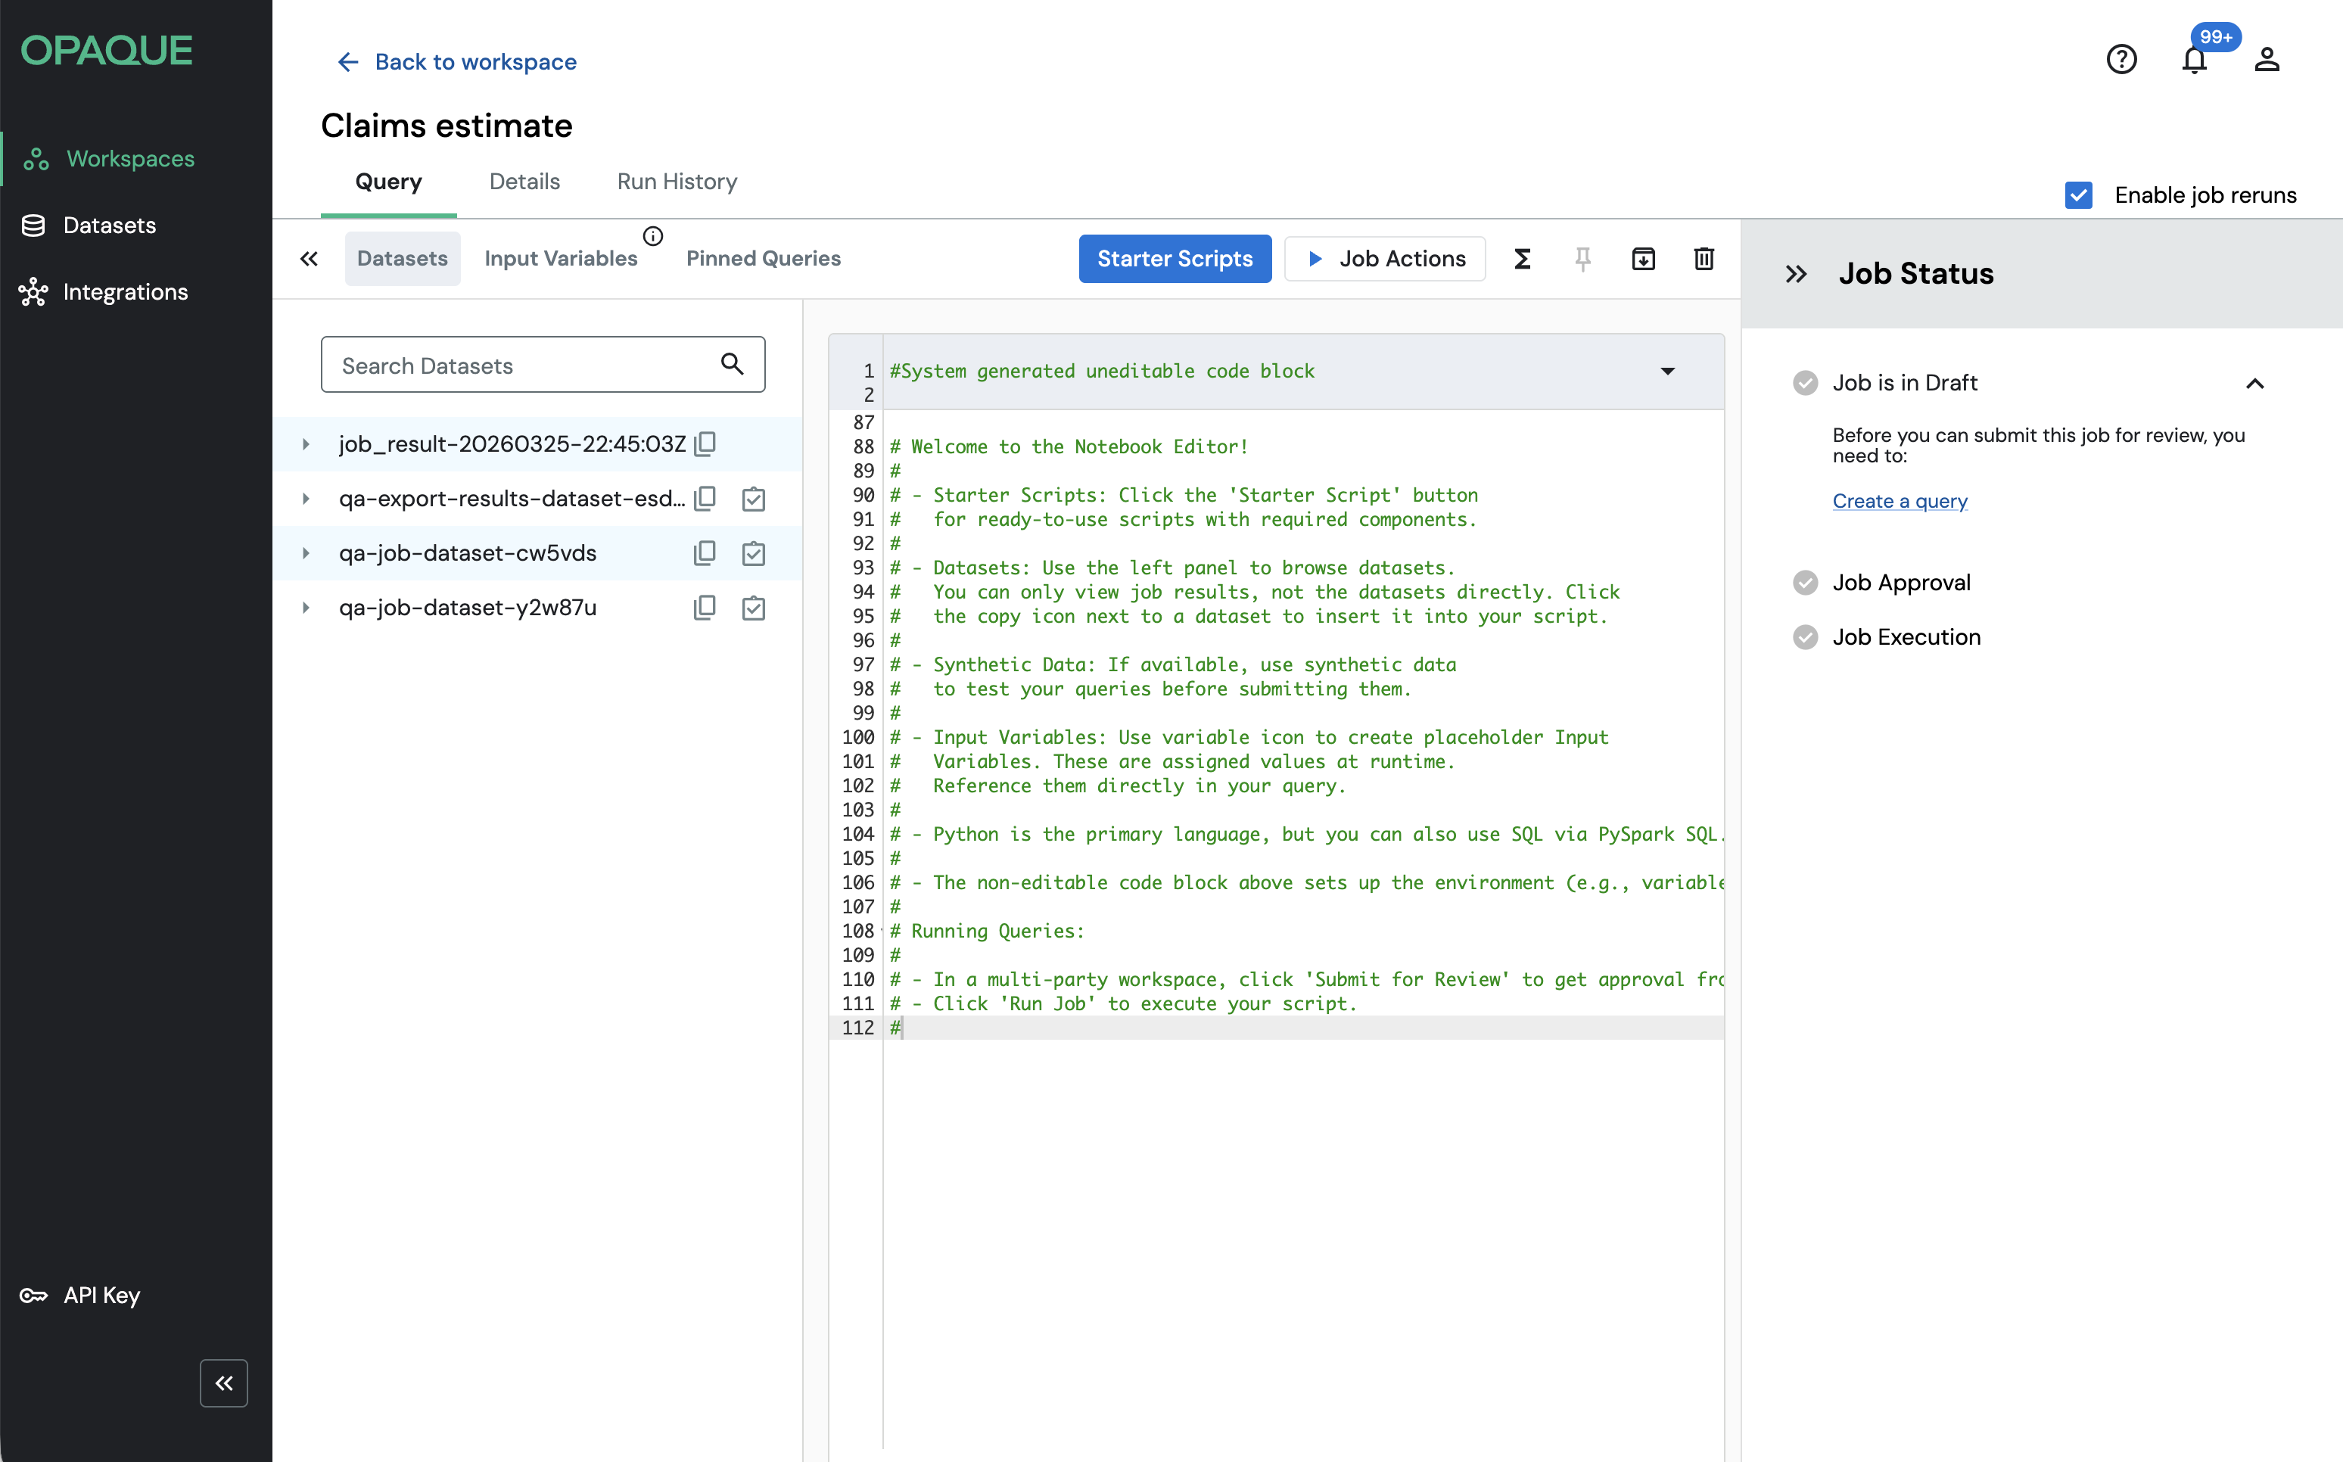Click the save/download box toolbar icon

(1643, 259)
